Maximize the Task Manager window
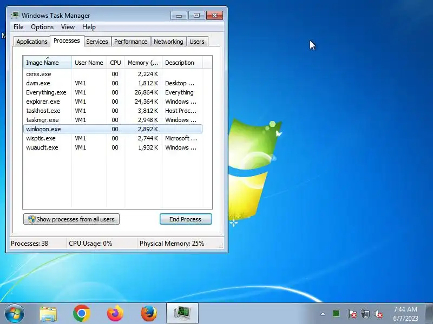 (196, 16)
